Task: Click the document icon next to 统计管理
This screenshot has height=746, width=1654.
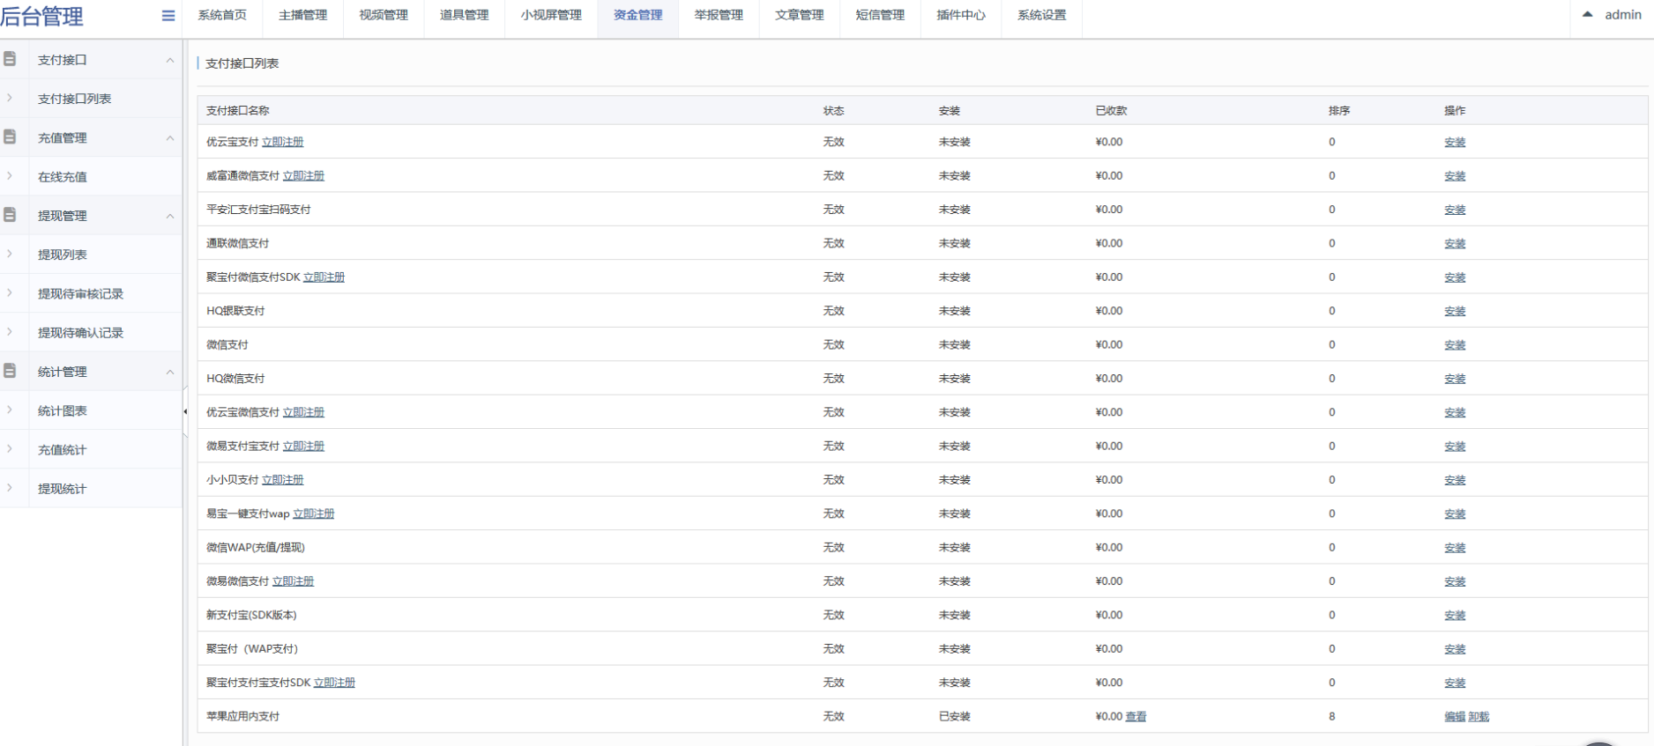Action: [x=10, y=372]
